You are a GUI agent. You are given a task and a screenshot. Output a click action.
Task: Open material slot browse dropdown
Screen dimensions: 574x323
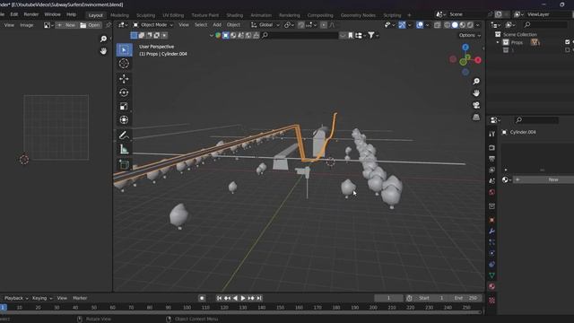[x=506, y=179]
